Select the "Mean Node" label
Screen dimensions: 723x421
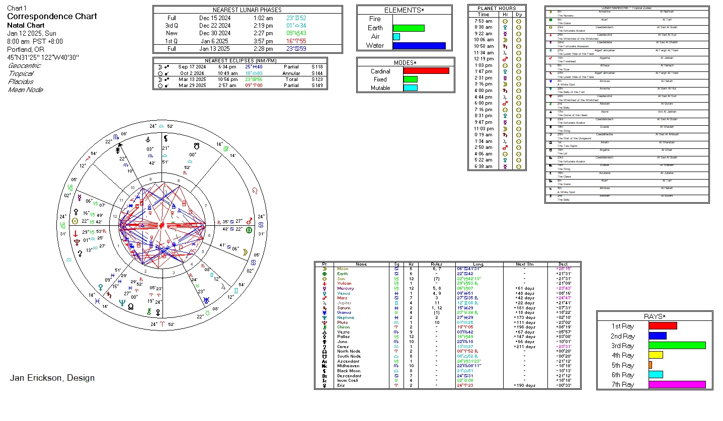click(x=26, y=90)
